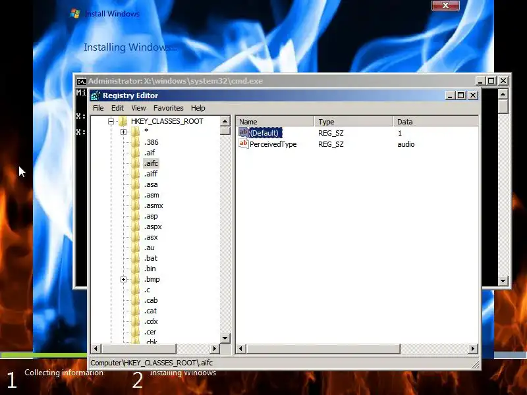Click the folder icon of .asa key
This screenshot has width=527, height=395.
135,185
